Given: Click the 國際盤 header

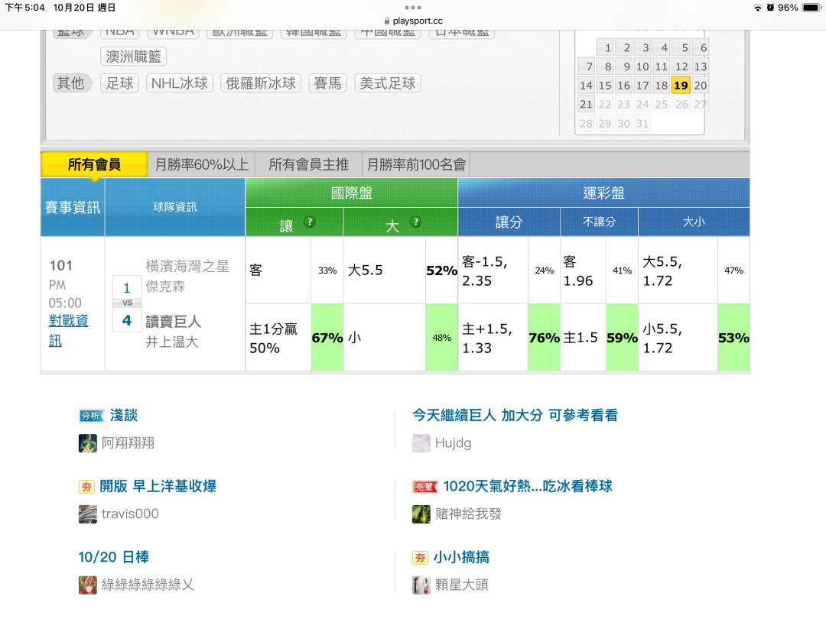Looking at the screenshot, I should [351, 193].
